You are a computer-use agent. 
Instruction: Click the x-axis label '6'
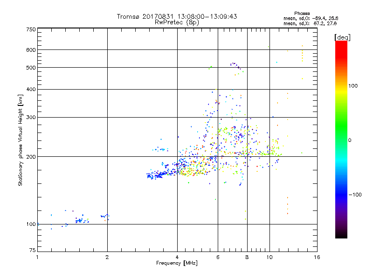pos(218,257)
